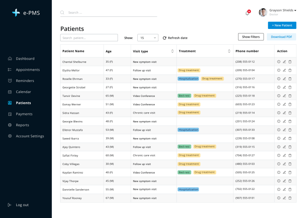Image resolution: width=307 pixels, height=218 pixels.
Task: Click patient name Chantal Shelburne
Action: pyautogui.click(x=74, y=62)
